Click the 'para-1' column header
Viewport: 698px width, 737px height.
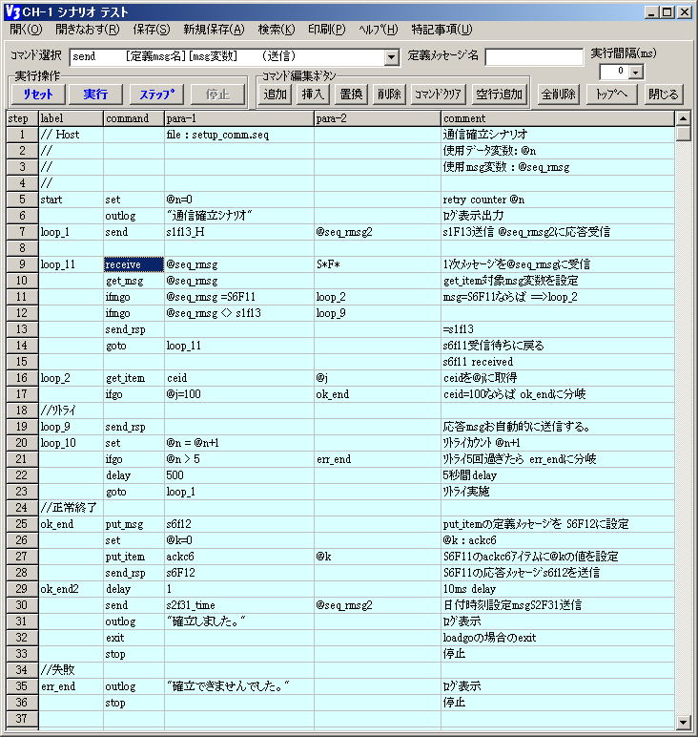click(239, 118)
